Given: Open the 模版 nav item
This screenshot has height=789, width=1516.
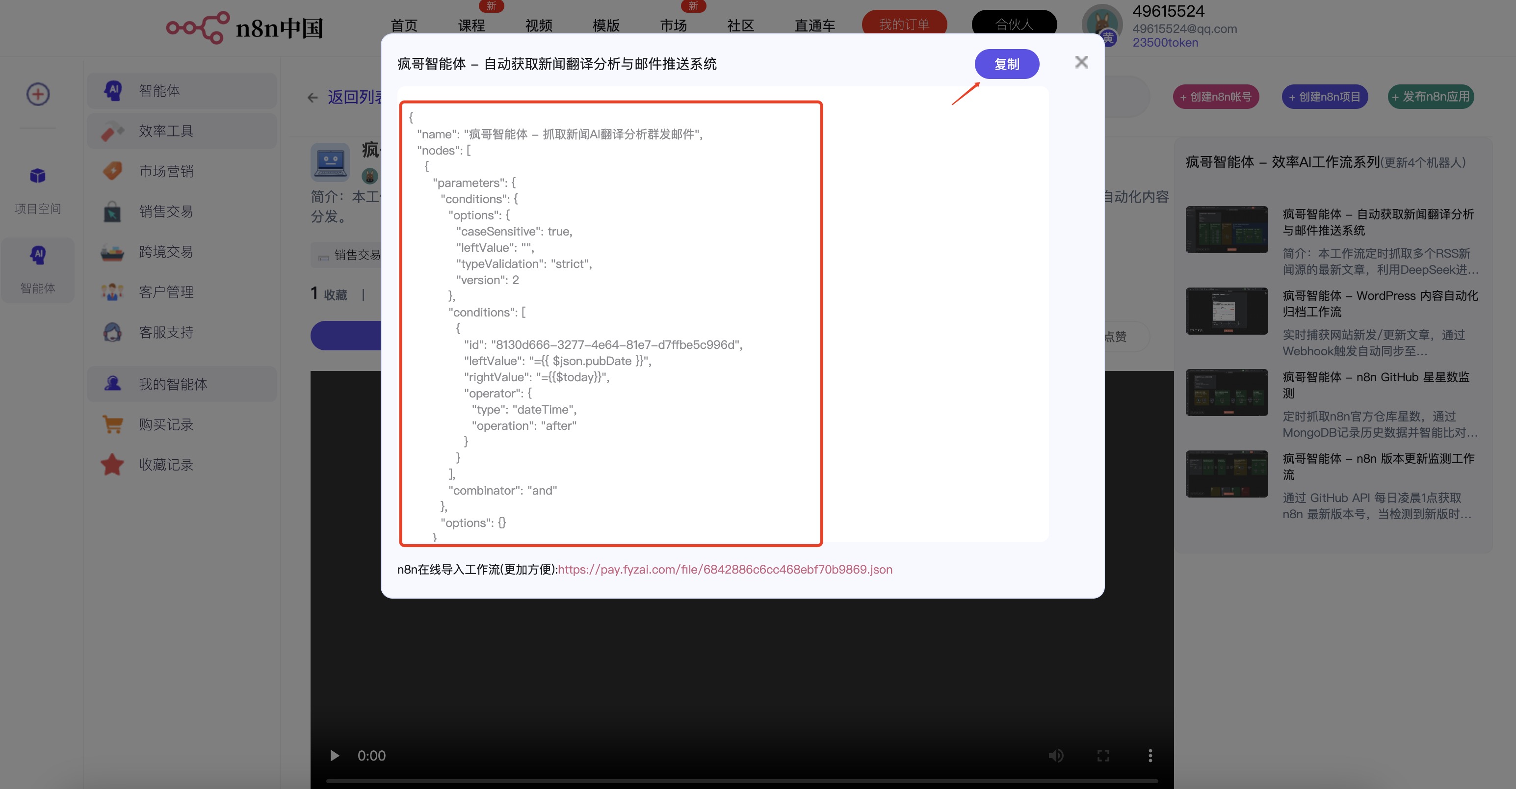Looking at the screenshot, I should [606, 26].
